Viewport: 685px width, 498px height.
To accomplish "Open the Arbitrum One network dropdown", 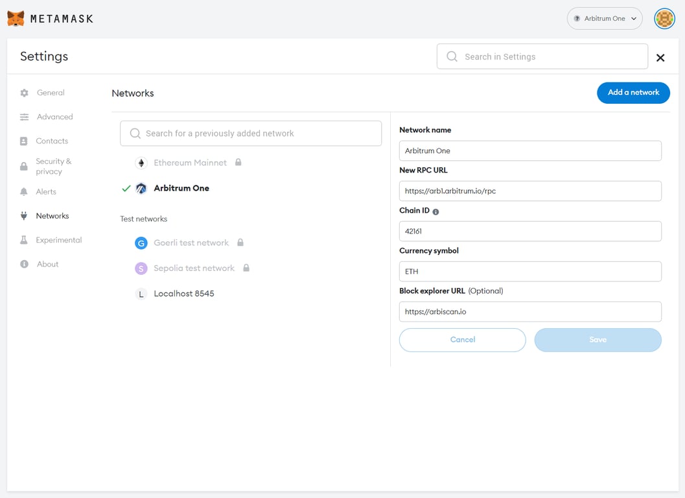I will point(604,18).
